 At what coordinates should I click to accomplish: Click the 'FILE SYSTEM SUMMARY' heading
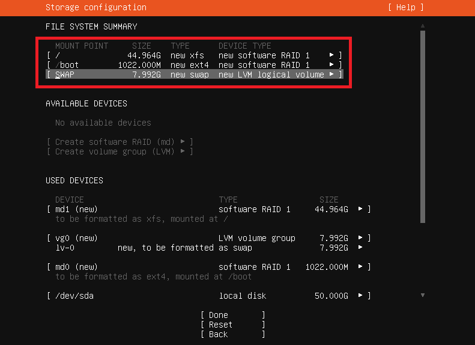click(91, 26)
